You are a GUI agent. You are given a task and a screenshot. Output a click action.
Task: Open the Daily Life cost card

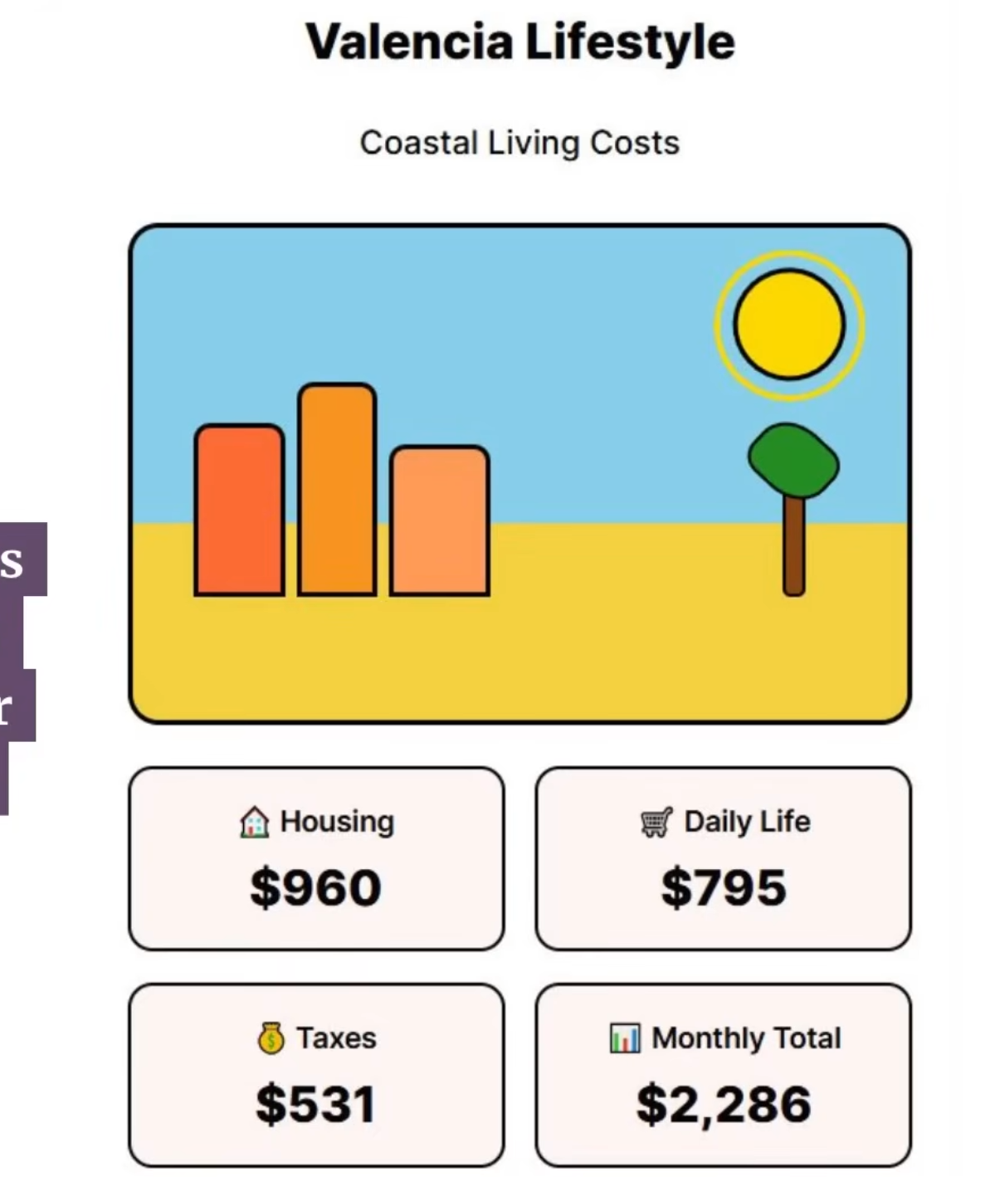point(723,858)
